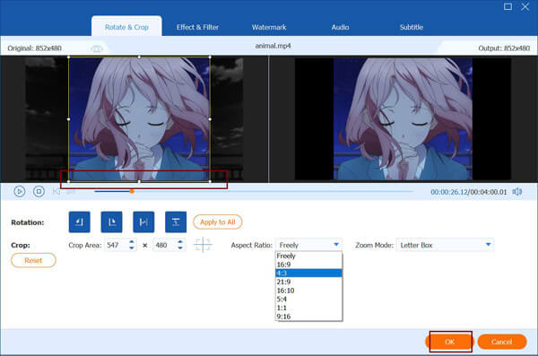This screenshot has height=356, width=538.
Task: Choose 16:9 aspect ratio
Action: click(308, 265)
